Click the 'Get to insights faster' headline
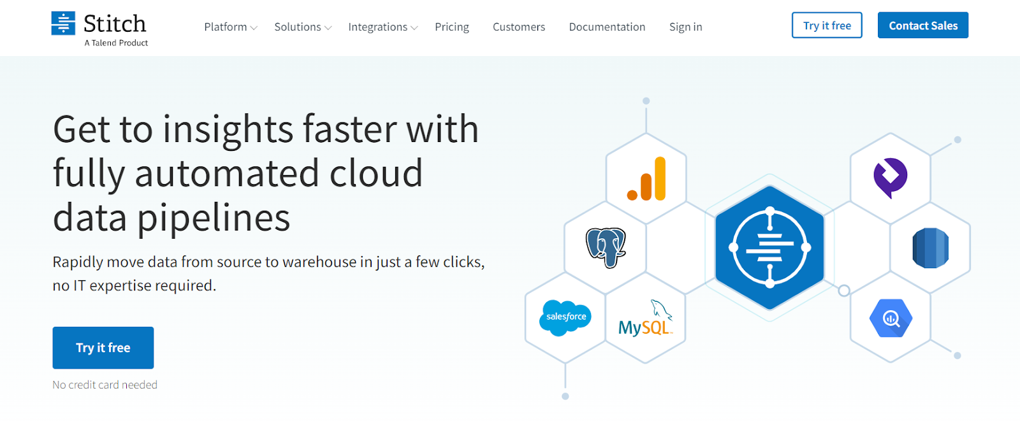The width and height of the screenshot is (1020, 421). (x=266, y=173)
